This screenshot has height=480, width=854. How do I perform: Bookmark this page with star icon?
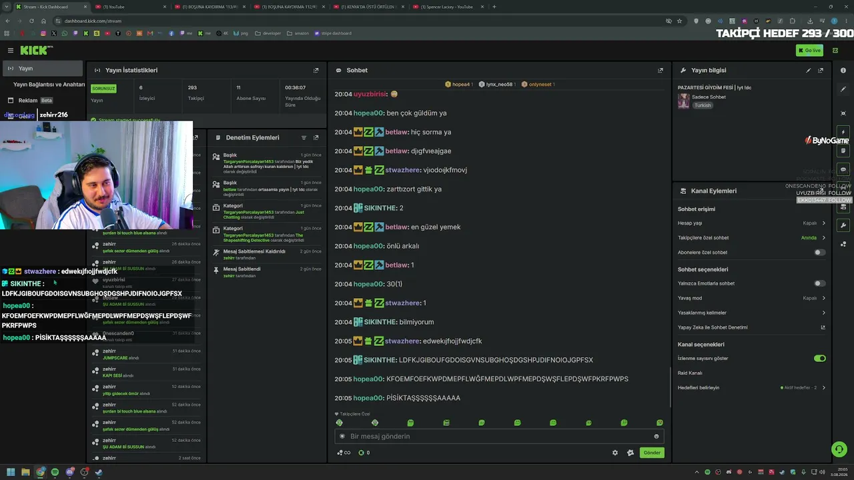[x=680, y=21]
